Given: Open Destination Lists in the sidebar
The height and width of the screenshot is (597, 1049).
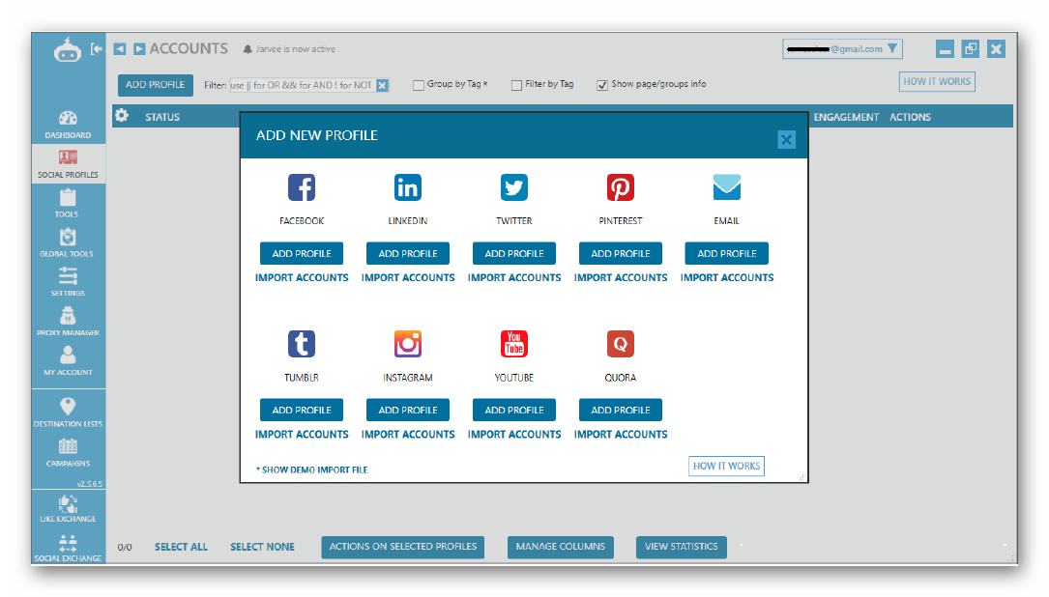Looking at the screenshot, I should click(x=68, y=412).
